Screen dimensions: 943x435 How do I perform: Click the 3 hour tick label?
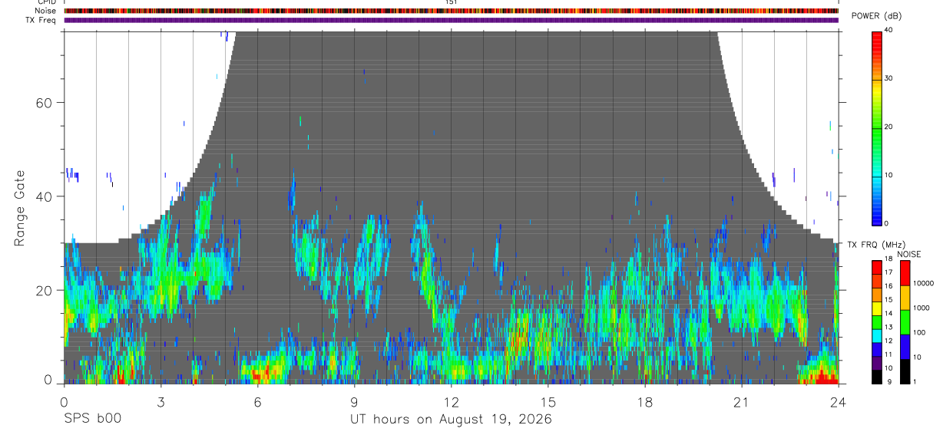point(160,403)
